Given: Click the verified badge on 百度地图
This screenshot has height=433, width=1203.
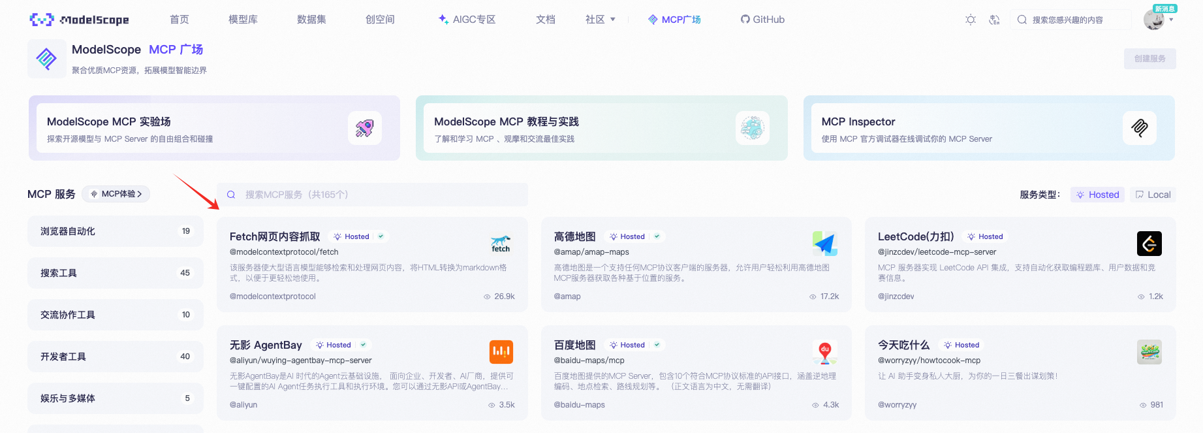Looking at the screenshot, I should click(x=657, y=345).
